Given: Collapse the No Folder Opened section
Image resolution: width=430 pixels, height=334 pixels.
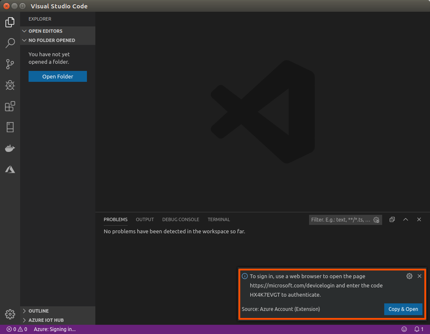Looking at the screenshot, I should pyautogui.click(x=58, y=40).
